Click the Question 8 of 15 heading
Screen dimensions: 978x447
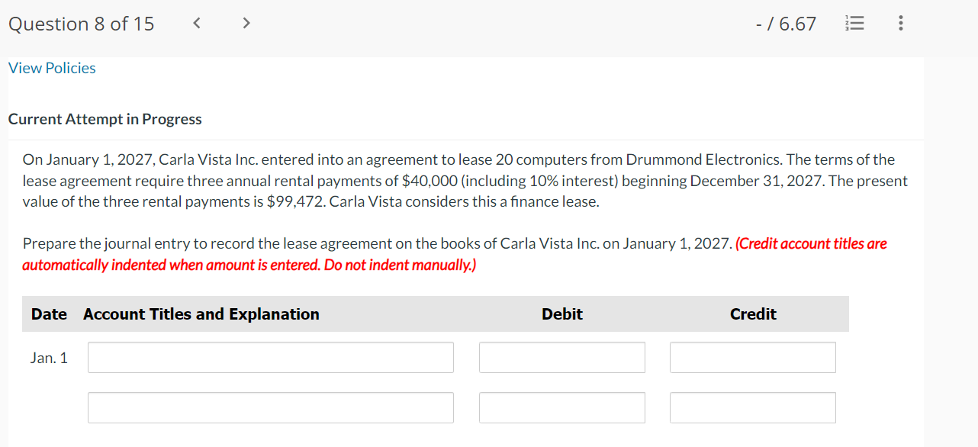pyautogui.click(x=81, y=24)
